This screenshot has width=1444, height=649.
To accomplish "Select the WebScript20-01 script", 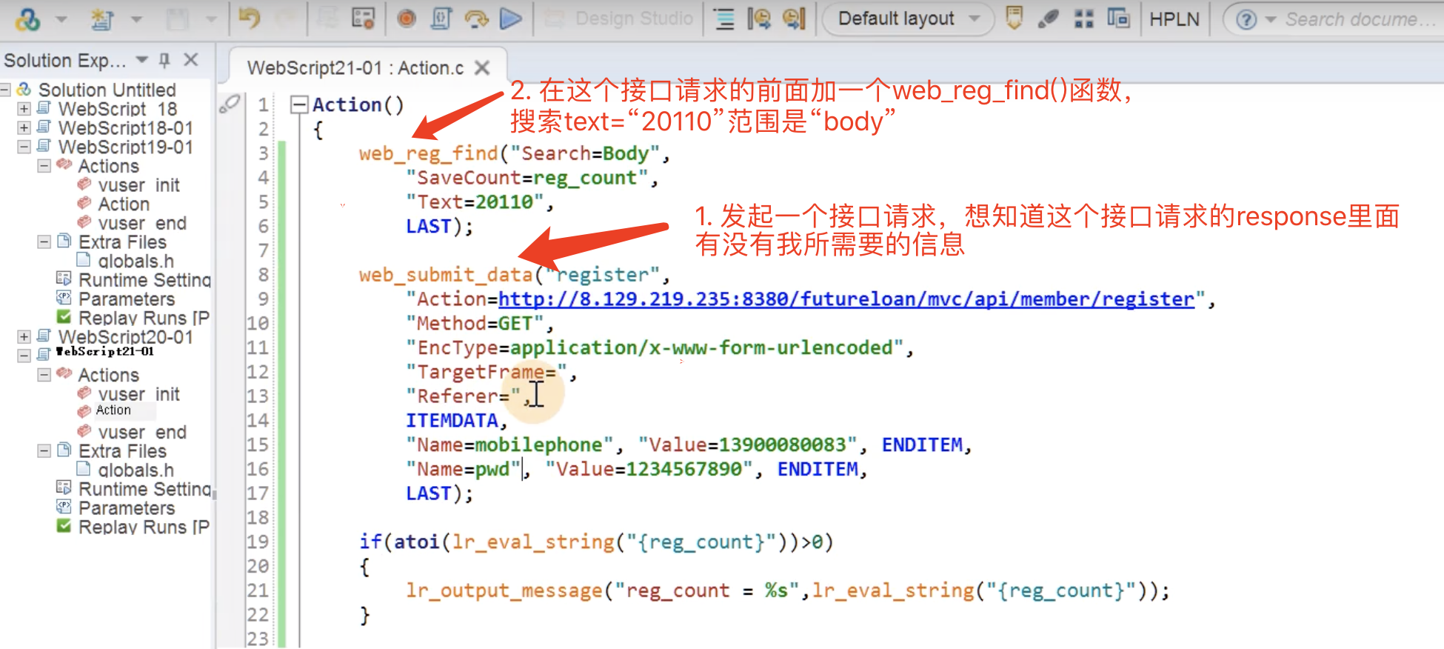I will (x=126, y=337).
